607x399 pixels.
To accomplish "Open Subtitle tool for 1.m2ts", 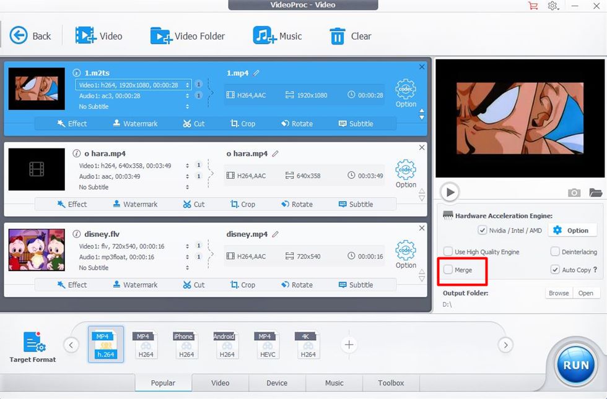I will tap(356, 124).
